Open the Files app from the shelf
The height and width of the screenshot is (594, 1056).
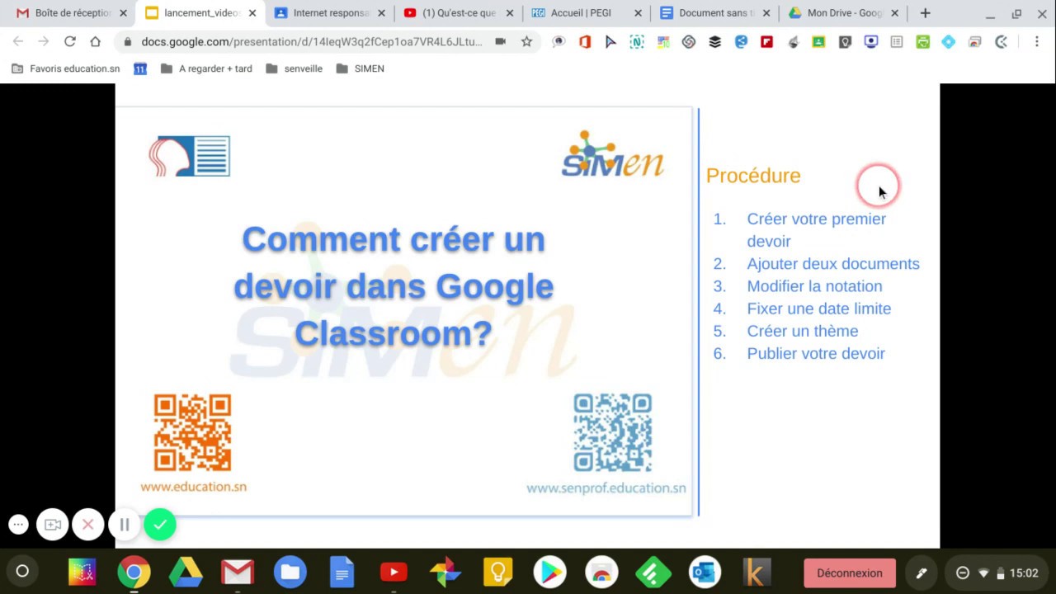click(290, 572)
